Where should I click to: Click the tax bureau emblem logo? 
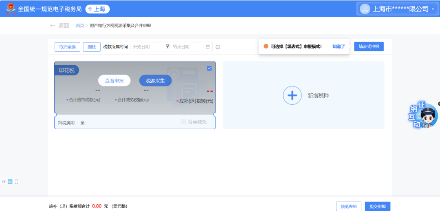click(10, 9)
